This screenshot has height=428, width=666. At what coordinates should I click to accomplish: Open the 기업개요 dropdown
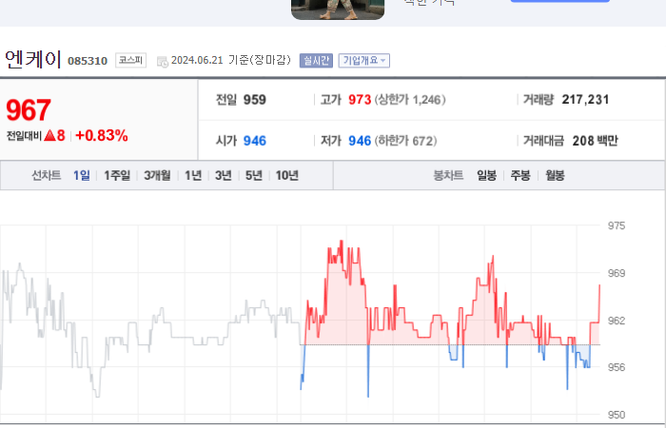coord(364,61)
